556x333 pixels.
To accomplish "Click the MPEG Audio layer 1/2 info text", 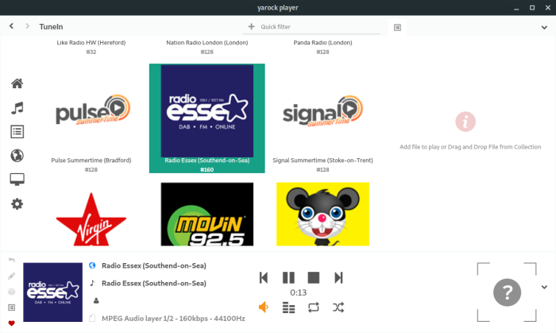I will (173, 319).
